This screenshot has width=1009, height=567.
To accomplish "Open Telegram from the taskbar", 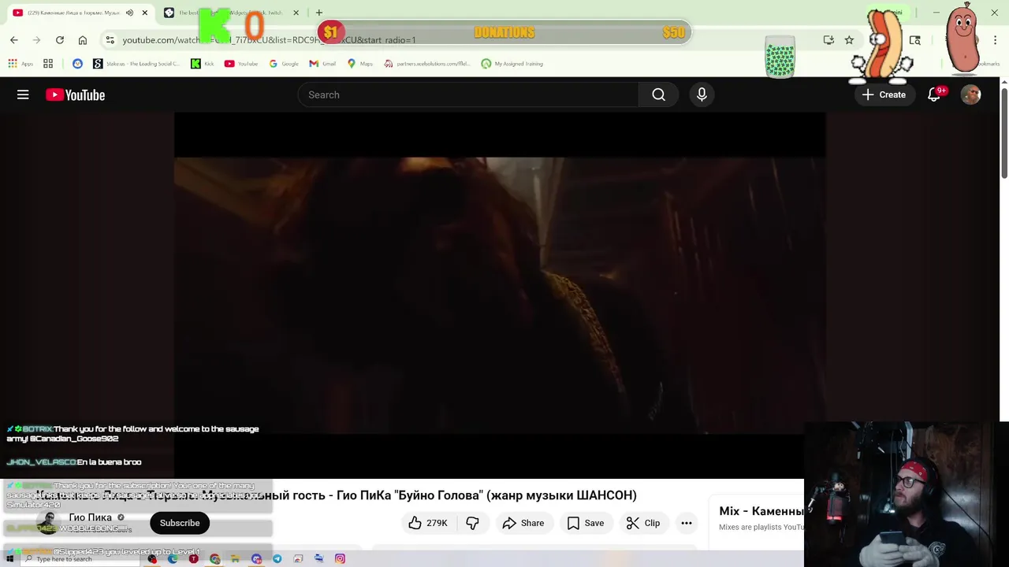I will 277,559.
